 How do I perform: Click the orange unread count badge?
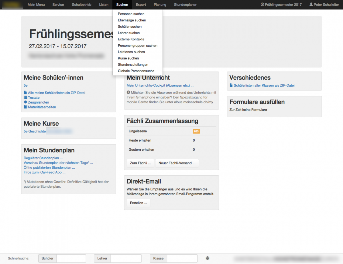(x=196, y=131)
